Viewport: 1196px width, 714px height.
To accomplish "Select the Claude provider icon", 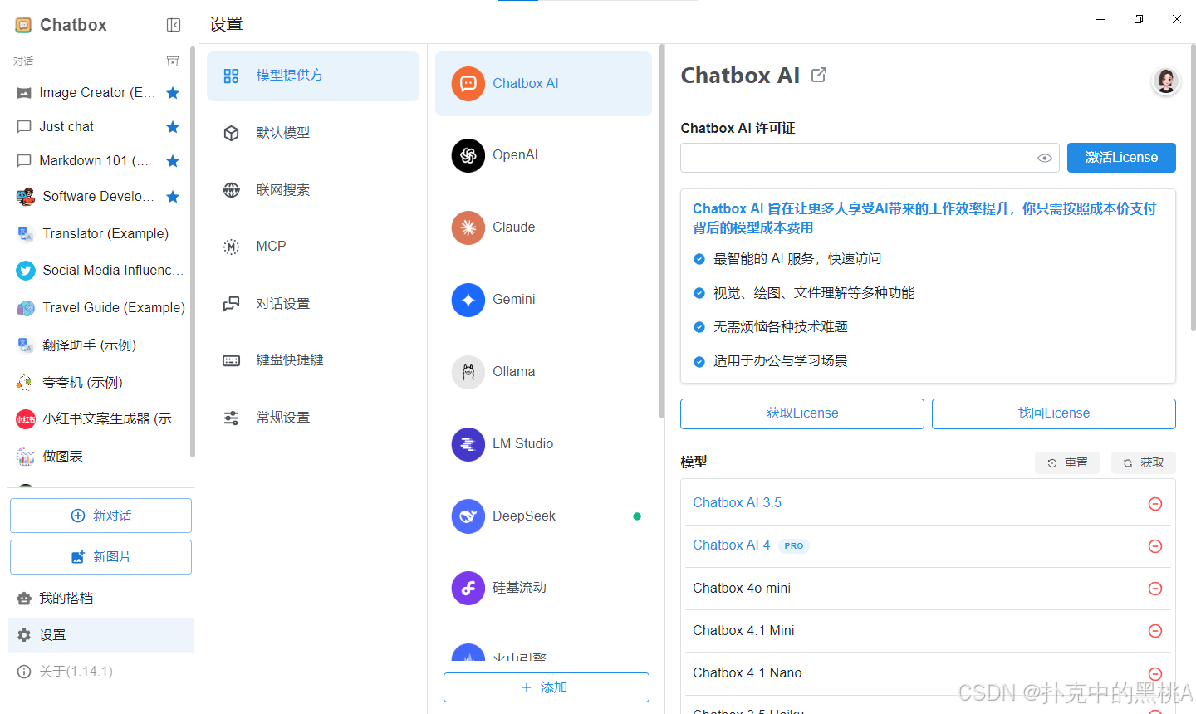I will pyautogui.click(x=468, y=227).
